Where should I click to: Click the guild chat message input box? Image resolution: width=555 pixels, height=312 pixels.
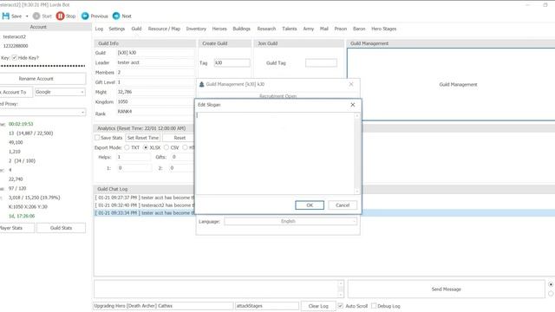point(216,289)
